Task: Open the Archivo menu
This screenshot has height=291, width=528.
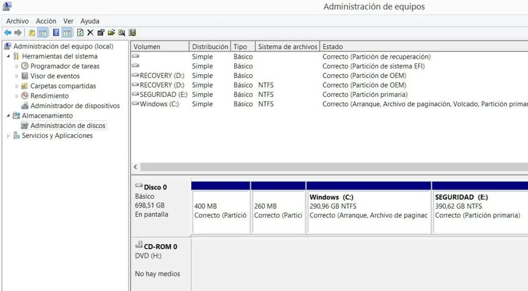Action: click(18, 21)
